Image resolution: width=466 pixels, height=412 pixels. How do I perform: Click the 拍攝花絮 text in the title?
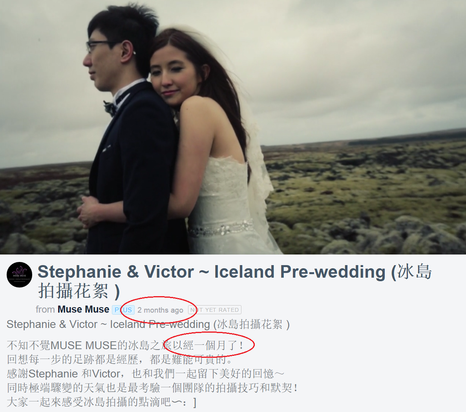pyautogui.click(x=73, y=291)
